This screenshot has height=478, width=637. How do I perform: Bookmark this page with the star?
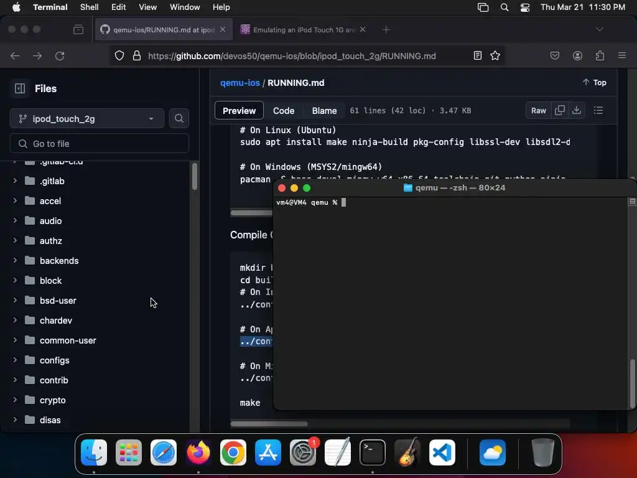(x=495, y=55)
